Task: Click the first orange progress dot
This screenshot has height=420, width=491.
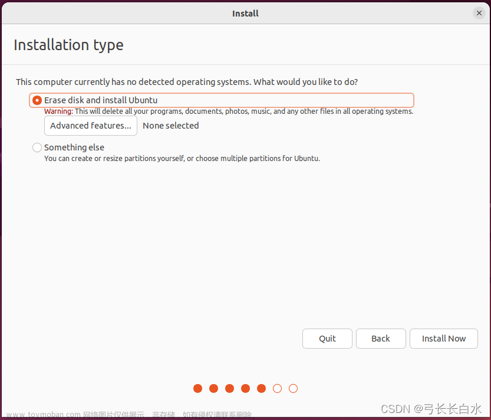Action: coord(197,388)
